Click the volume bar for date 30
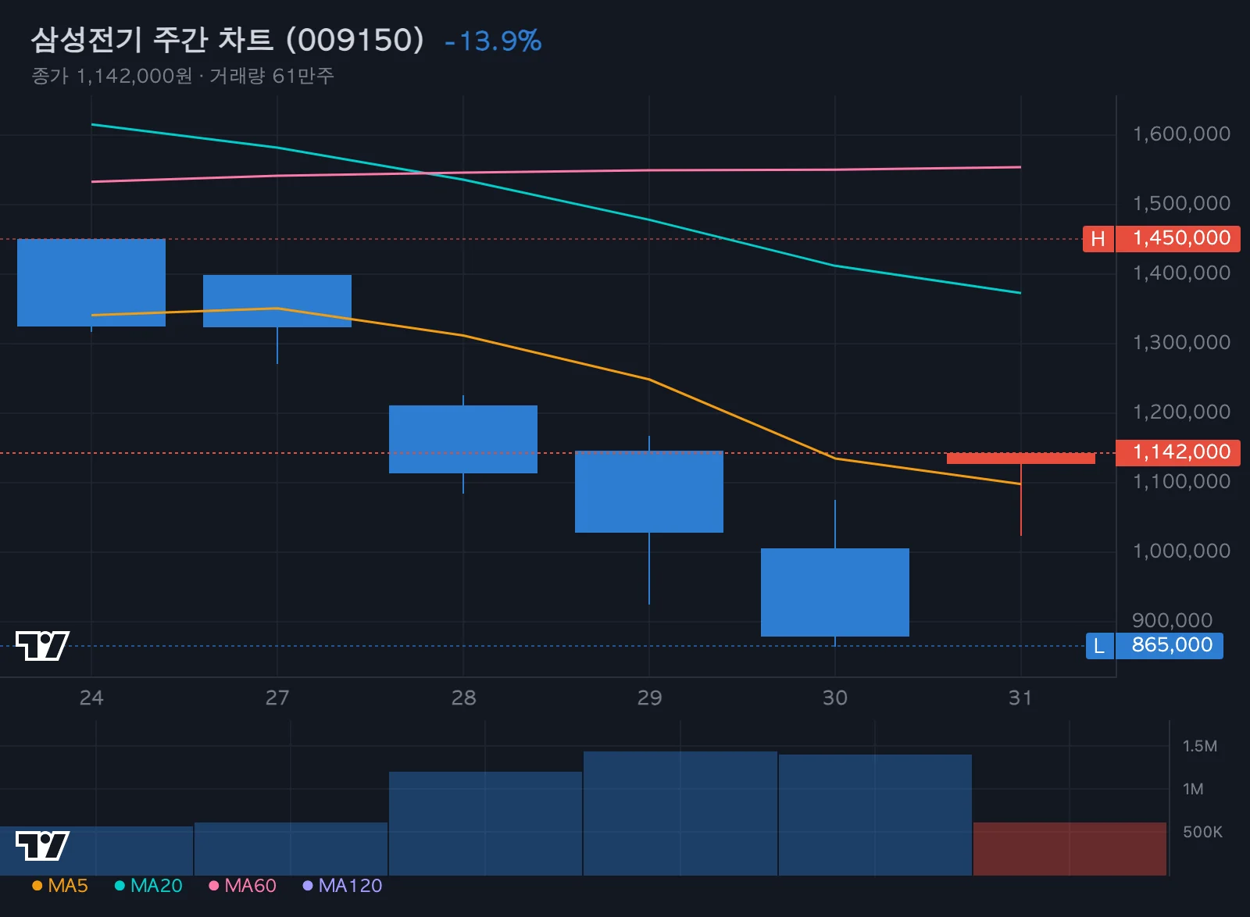Viewport: 1250px width, 917px height. [875, 815]
